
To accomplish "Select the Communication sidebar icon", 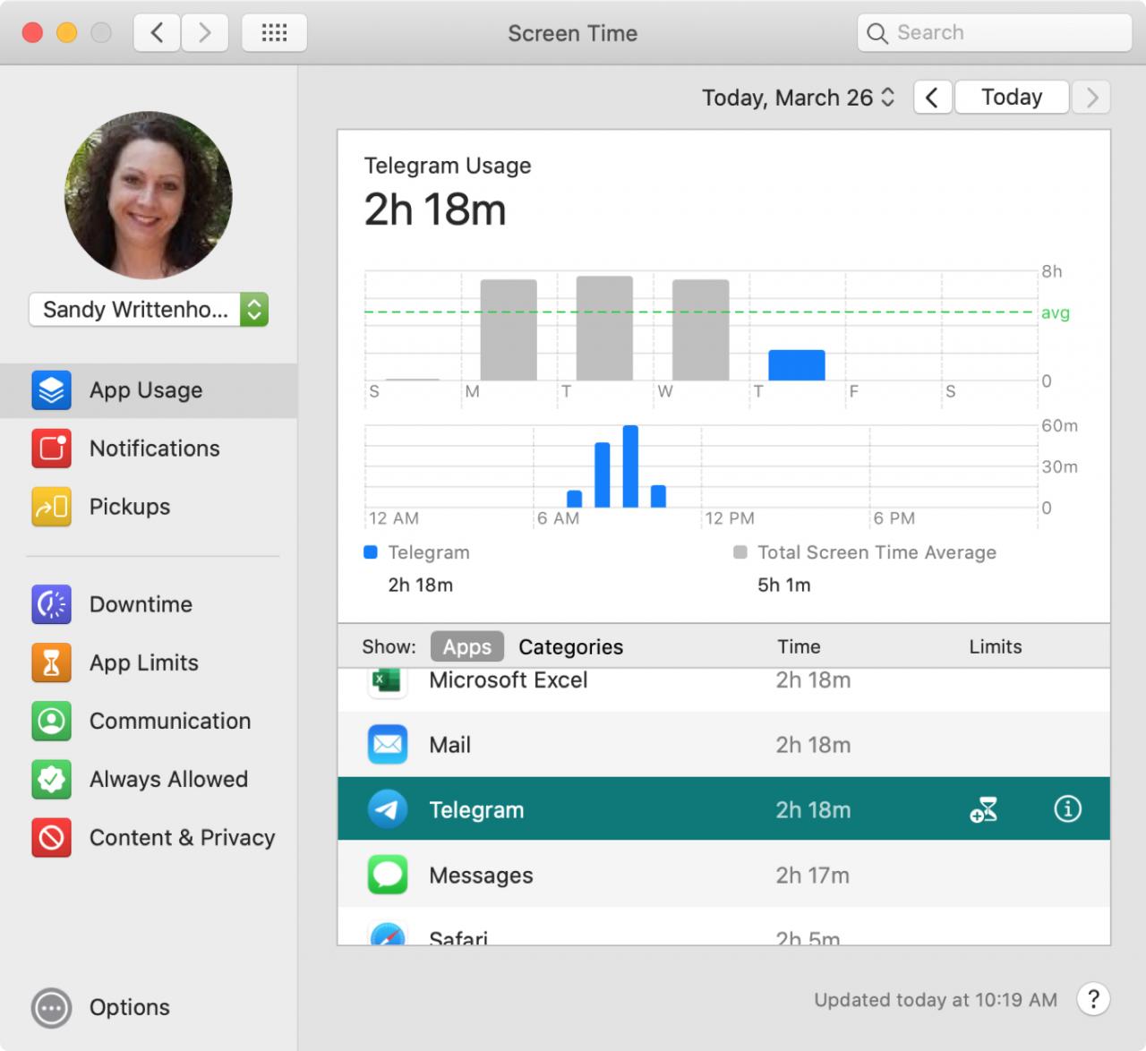I will point(51,721).
